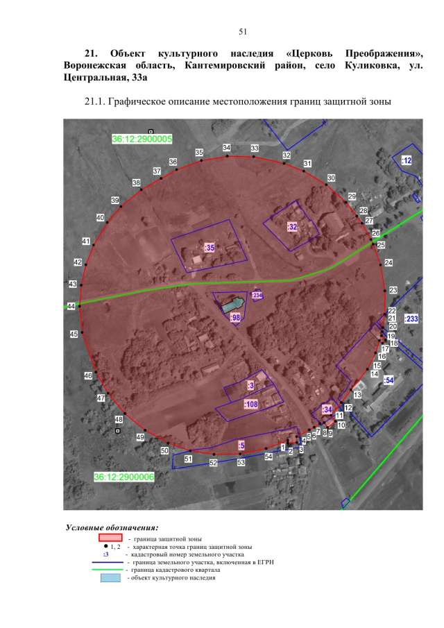
Task: Click cadastral parcel label :32
Action: click(292, 226)
